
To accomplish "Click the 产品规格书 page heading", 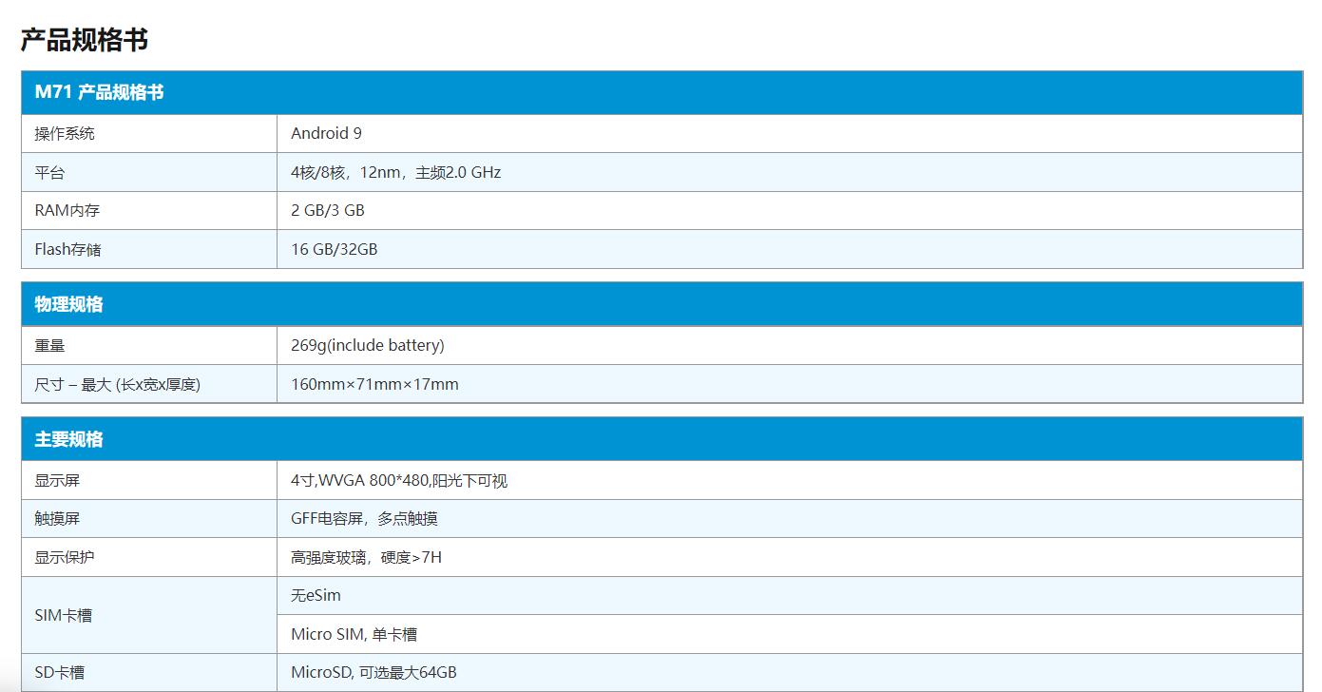I will pyautogui.click(x=84, y=40).
